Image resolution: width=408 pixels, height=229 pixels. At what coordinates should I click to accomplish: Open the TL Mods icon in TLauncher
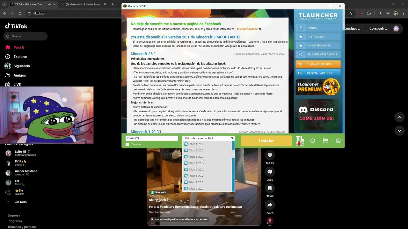pyautogui.click(x=300, y=141)
